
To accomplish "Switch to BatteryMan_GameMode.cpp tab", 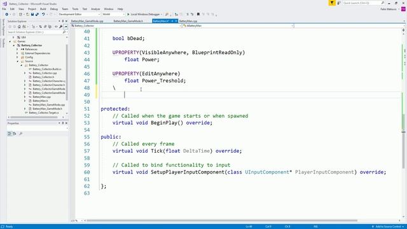I will click(87, 21).
